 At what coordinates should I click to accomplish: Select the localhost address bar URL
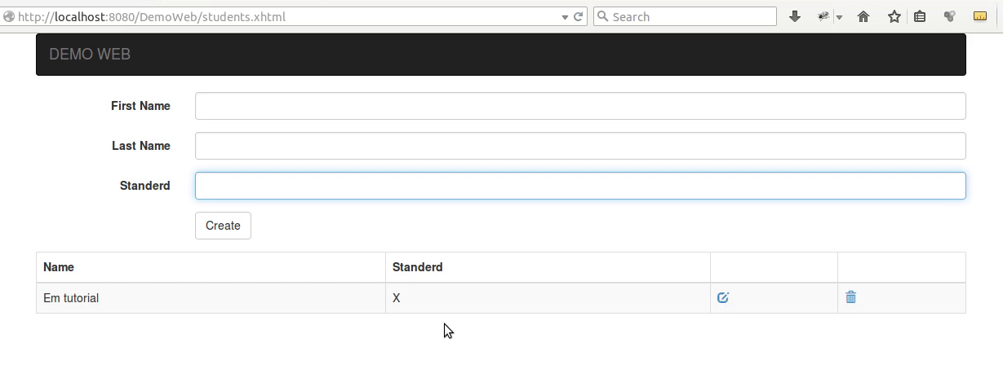(151, 16)
